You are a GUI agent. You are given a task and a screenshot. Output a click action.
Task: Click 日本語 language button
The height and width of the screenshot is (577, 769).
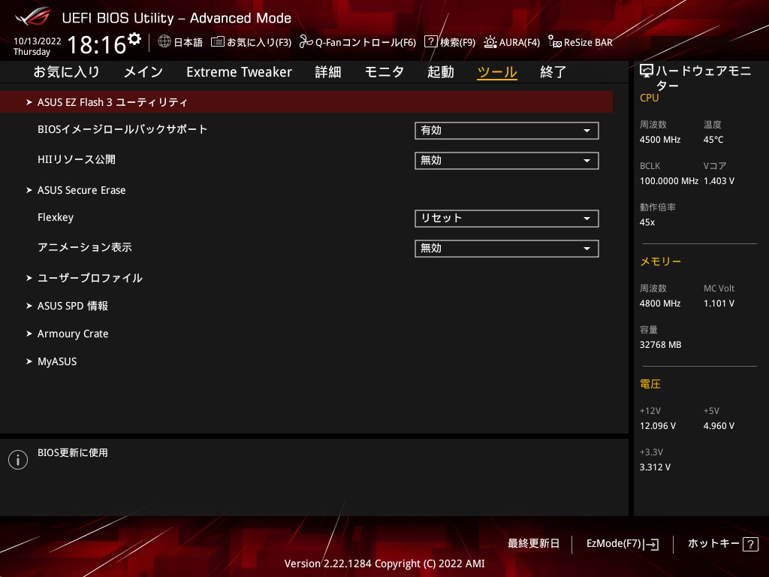coord(188,42)
